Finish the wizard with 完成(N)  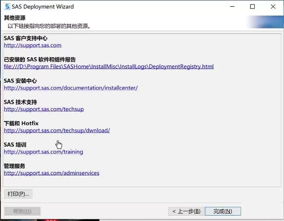coord(223,211)
